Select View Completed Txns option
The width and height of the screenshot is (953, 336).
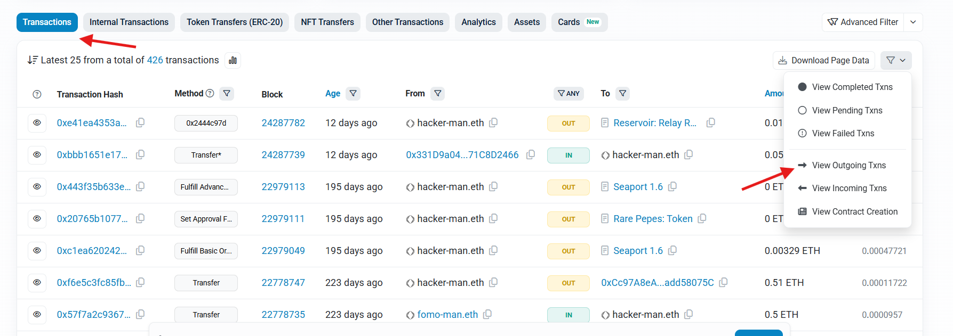852,87
